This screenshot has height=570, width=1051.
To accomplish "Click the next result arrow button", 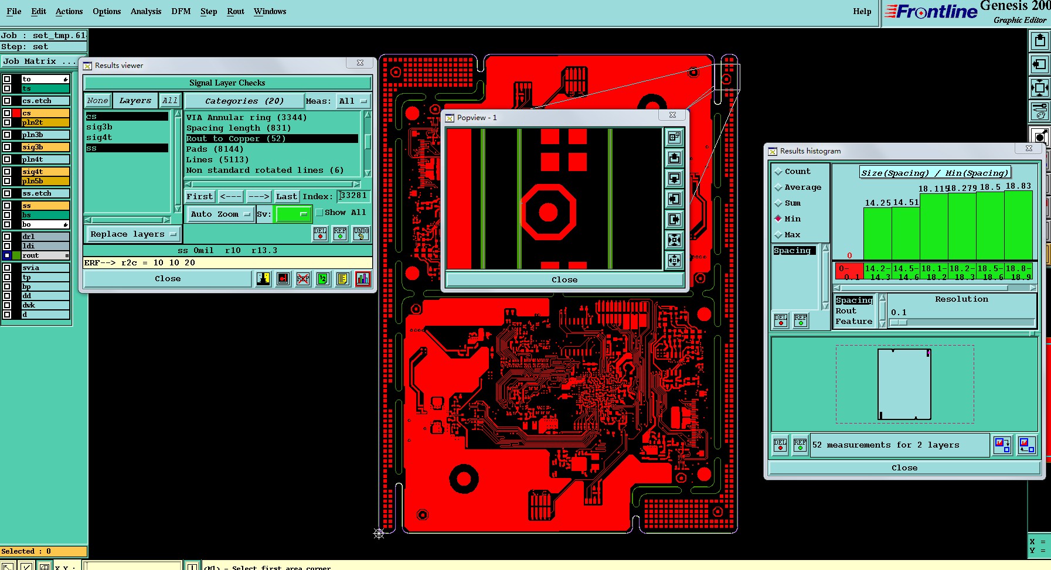I will (259, 197).
